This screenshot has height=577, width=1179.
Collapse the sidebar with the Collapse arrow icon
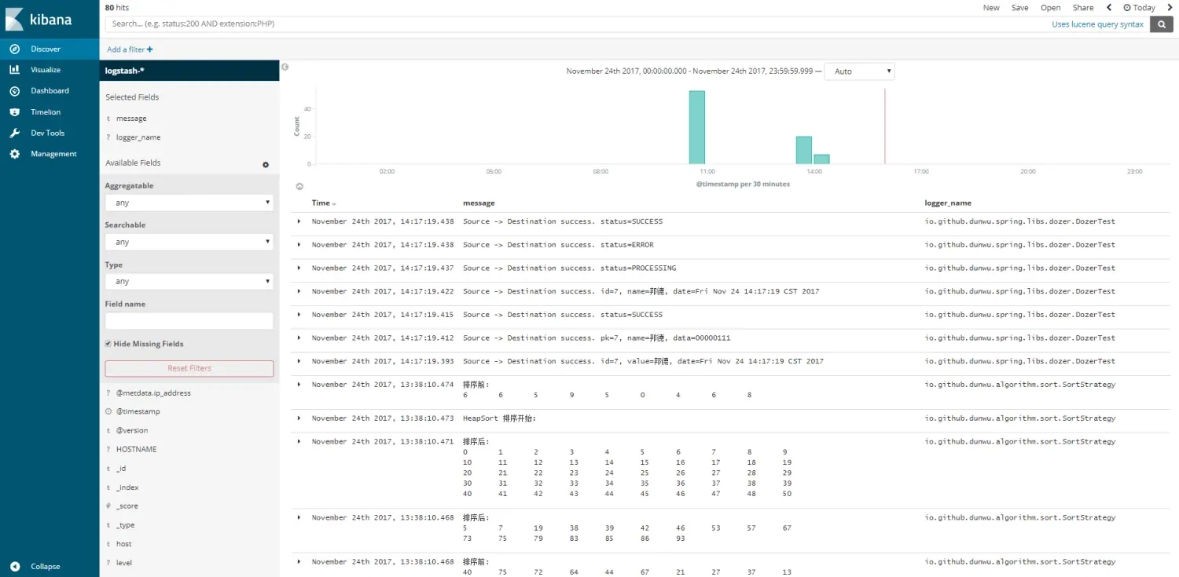coord(14,566)
